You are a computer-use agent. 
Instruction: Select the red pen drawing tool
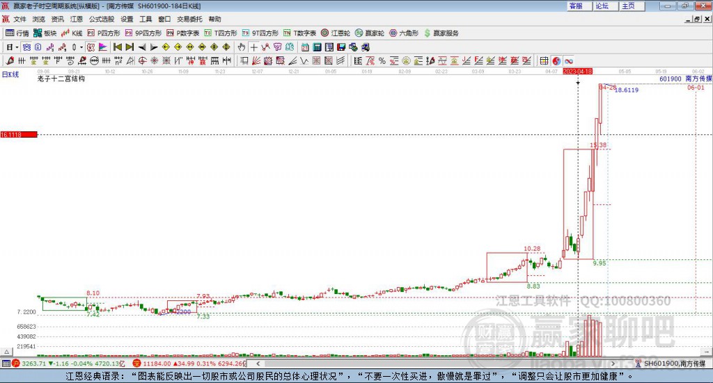(x=10, y=60)
